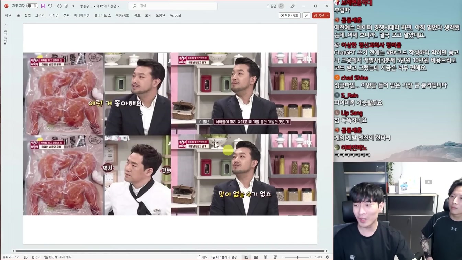Click chat username 'S_Rain'
The height and width of the screenshot is (260, 462).
coord(349,96)
